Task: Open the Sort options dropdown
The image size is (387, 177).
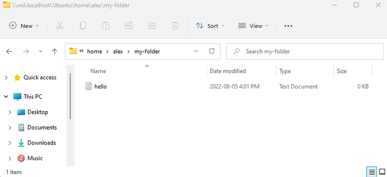Action: [210, 26]
